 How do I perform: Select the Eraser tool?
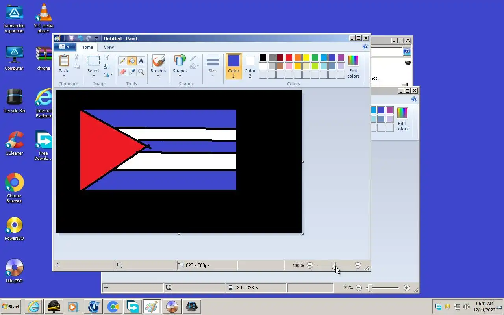[122, 72]
